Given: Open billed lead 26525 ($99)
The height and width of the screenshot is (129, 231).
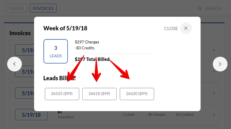Looking at the screenshot, I should point(62,94).
